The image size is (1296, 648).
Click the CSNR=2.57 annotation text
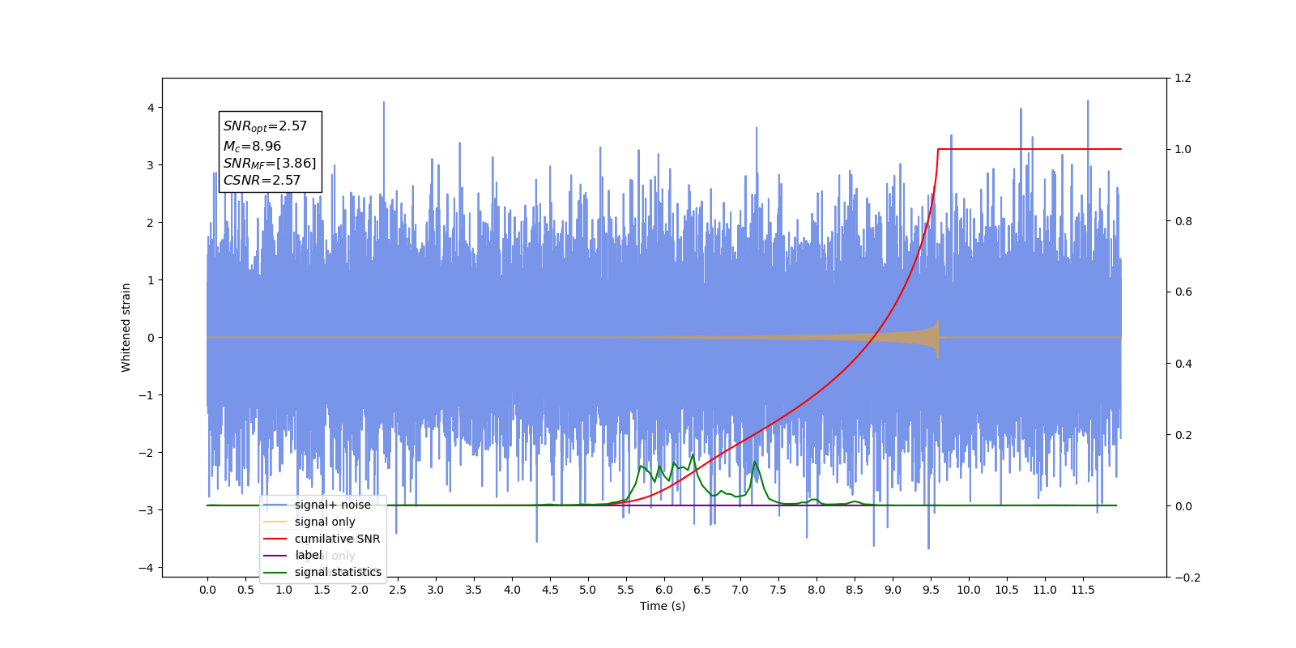[x=262, y=181]
